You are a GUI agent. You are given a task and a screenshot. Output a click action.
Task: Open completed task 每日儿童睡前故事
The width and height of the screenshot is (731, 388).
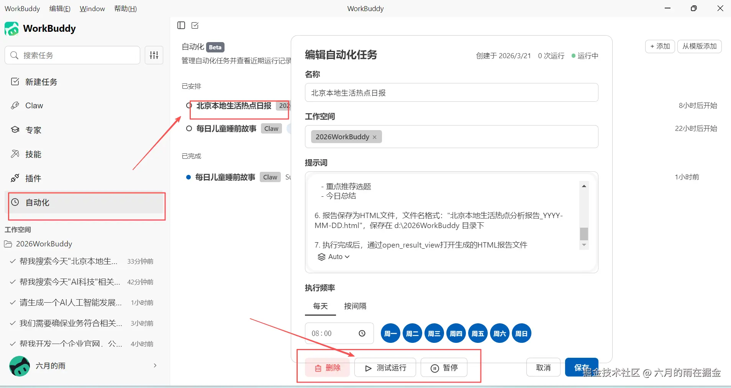click(x=225, y=177)
